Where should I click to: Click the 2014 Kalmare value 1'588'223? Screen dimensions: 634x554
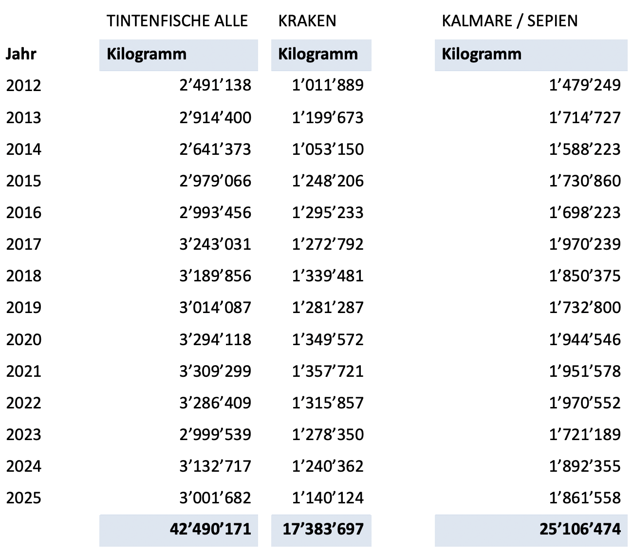pyautogui.click(x=585, y=149)
